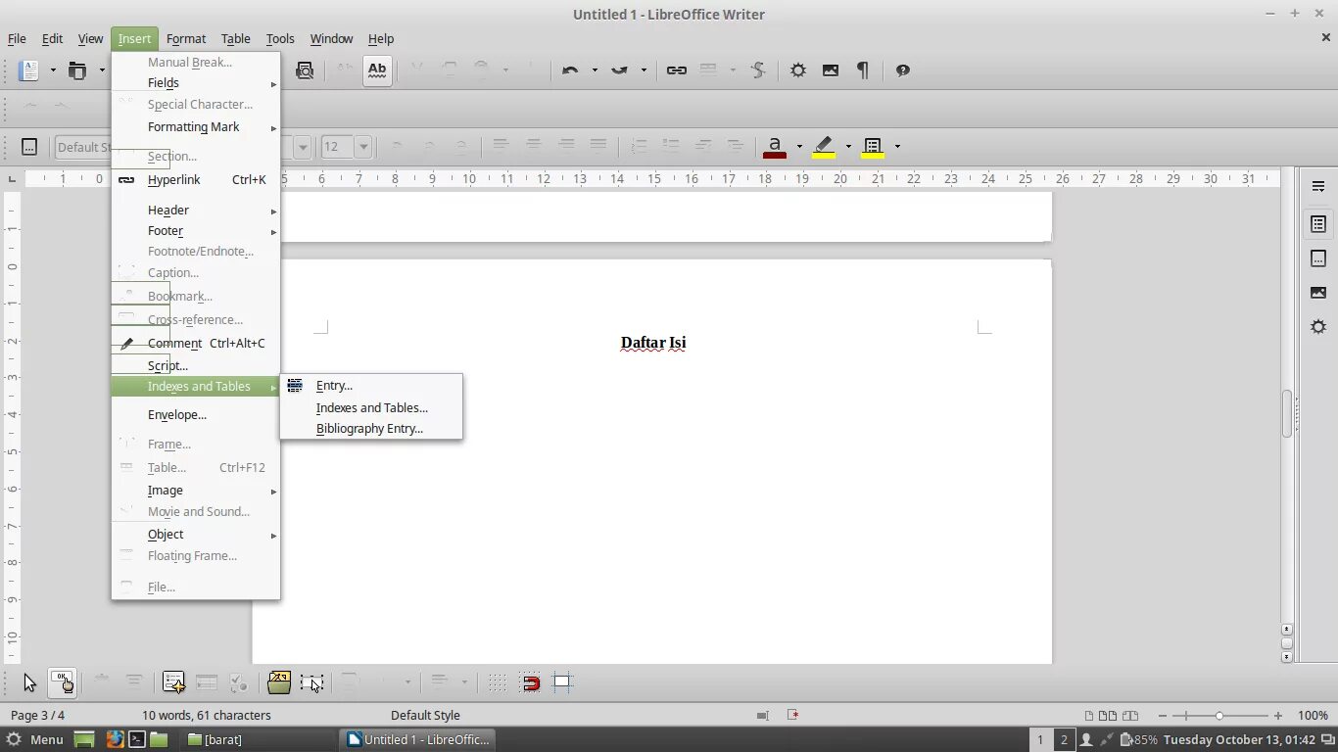The height and width of the screenshot is (752, 1338).
Task: Open Styles and Formatting icon
Action: tap(29, 147)
